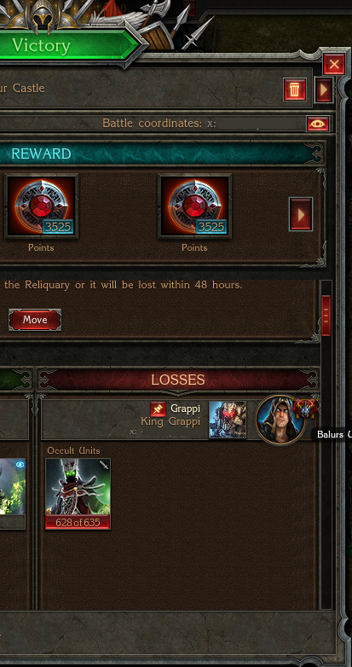The height and width of the screenshot is (667, 352).
Task: Select the hooded hero portrait
Action: click(280, 420)
